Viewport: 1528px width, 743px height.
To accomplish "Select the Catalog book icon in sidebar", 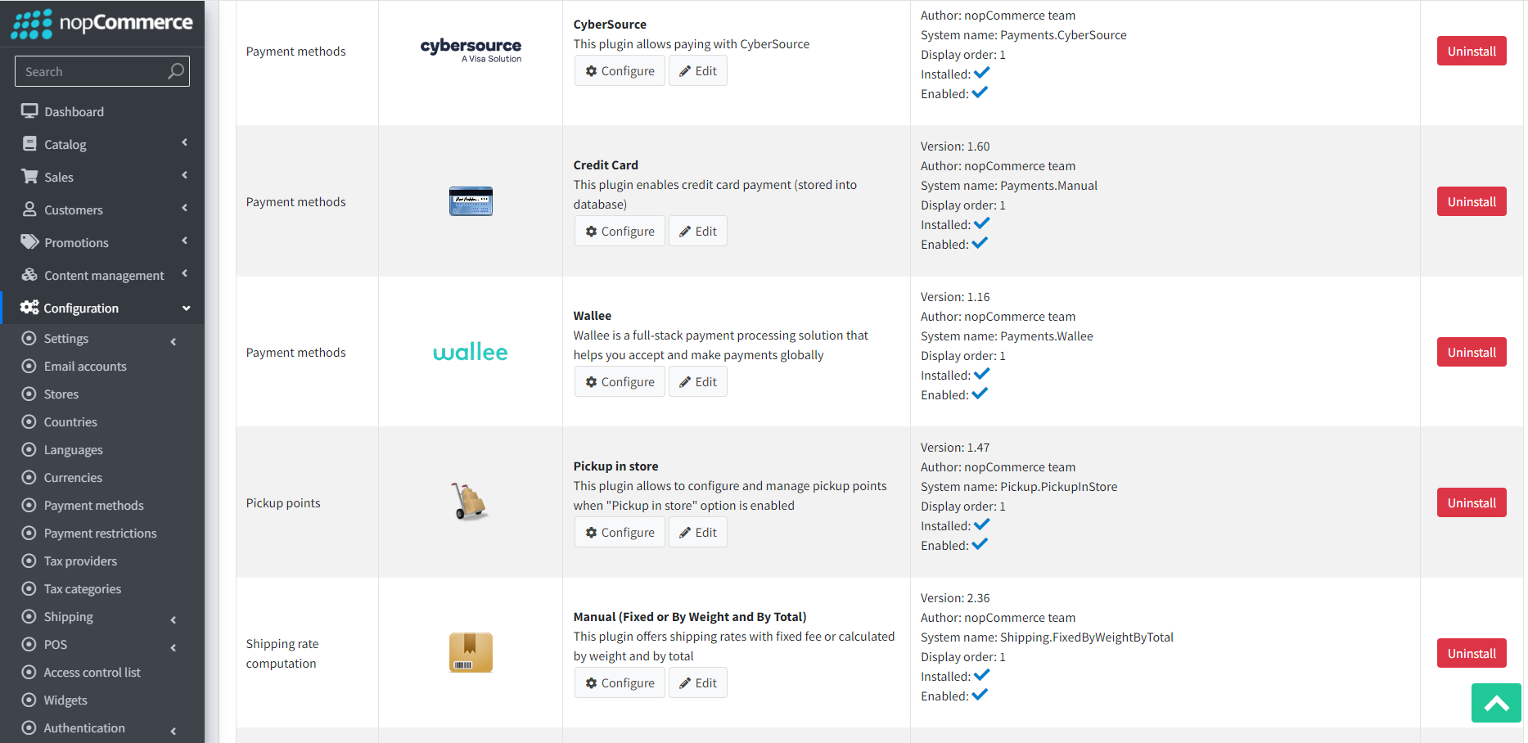I will click(x=30, y=144).
